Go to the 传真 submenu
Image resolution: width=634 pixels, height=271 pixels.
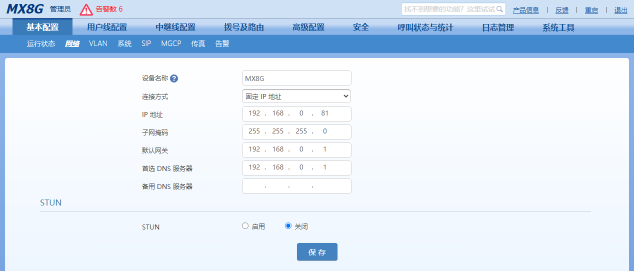198,43
